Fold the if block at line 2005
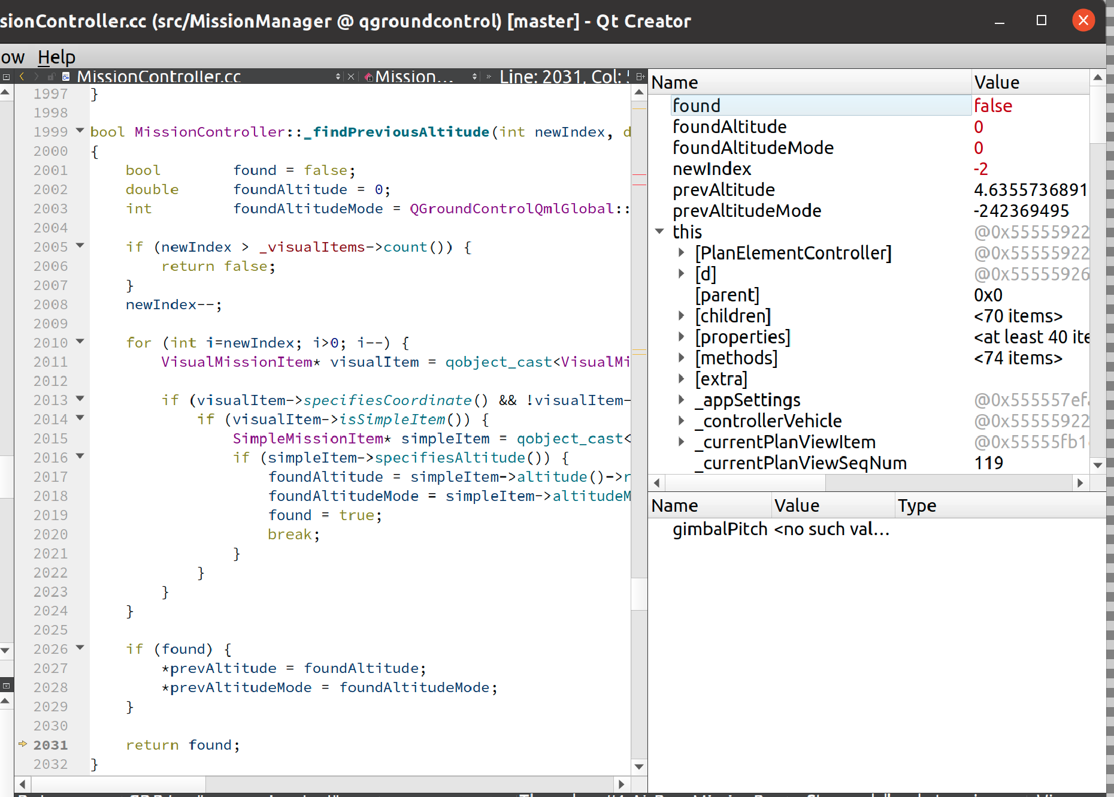The image size is (1114, 797). [80, 246]
